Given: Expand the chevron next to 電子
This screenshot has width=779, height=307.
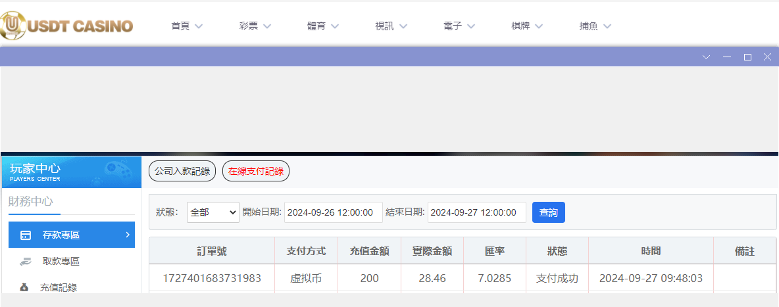Looking at the screenshot, I should (x=471, y=27).
